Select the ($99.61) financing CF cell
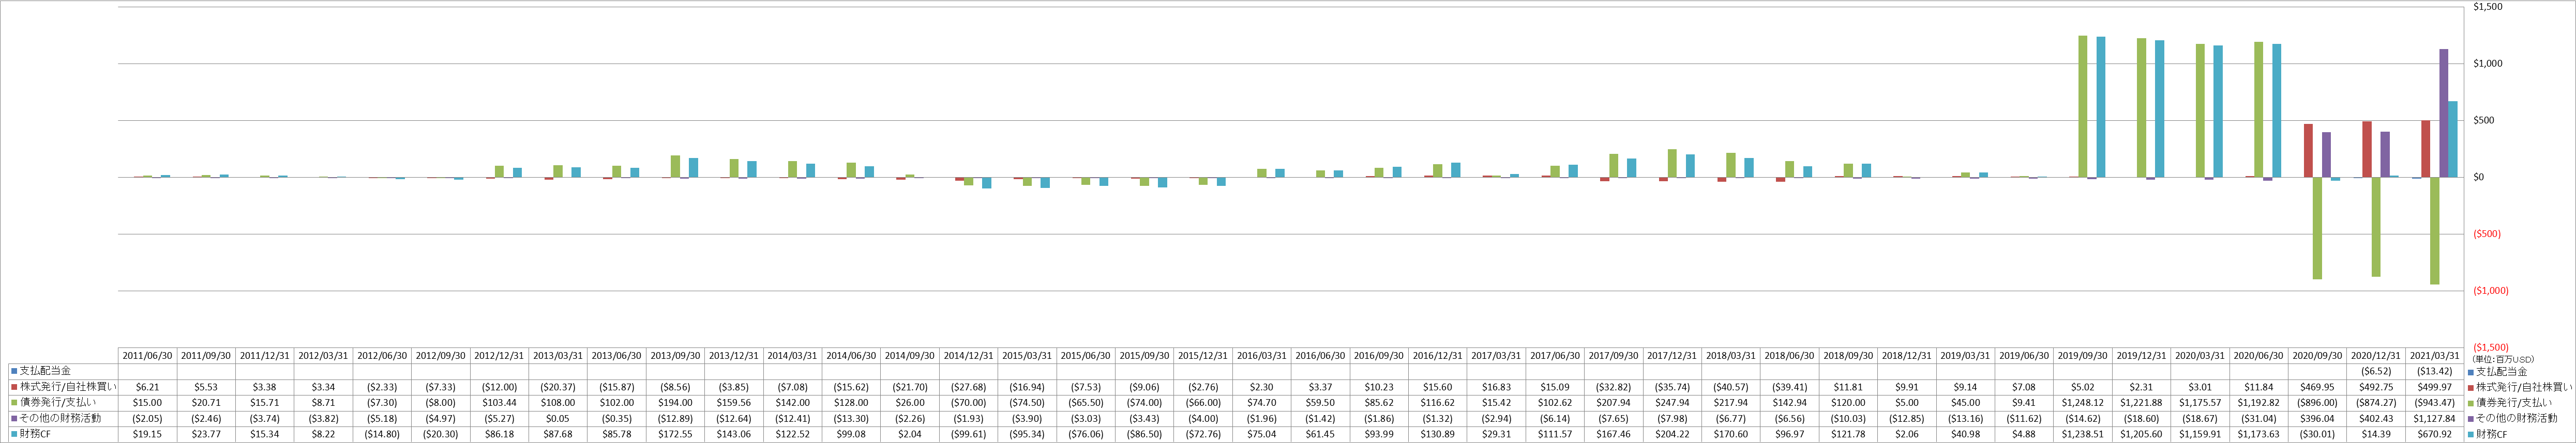The height and width of the screenshot is (443, 2576). [969, 435]
